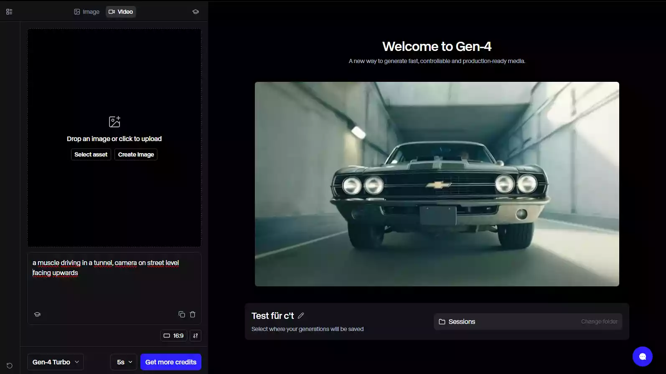This screenshot has width=666, height=374.
Task: Edit session name with pencil icon
Action: pos(301,316)
